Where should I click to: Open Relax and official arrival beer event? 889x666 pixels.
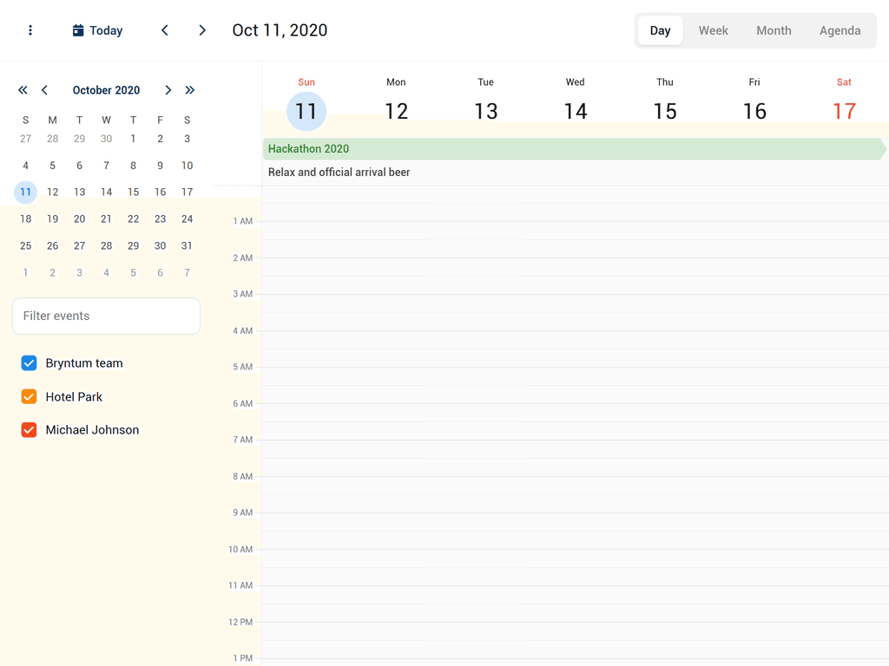tap(339, 173)
